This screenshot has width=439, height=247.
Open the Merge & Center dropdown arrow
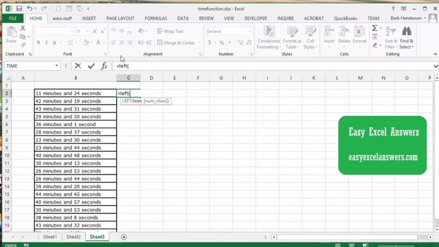(x=199, y=43)
